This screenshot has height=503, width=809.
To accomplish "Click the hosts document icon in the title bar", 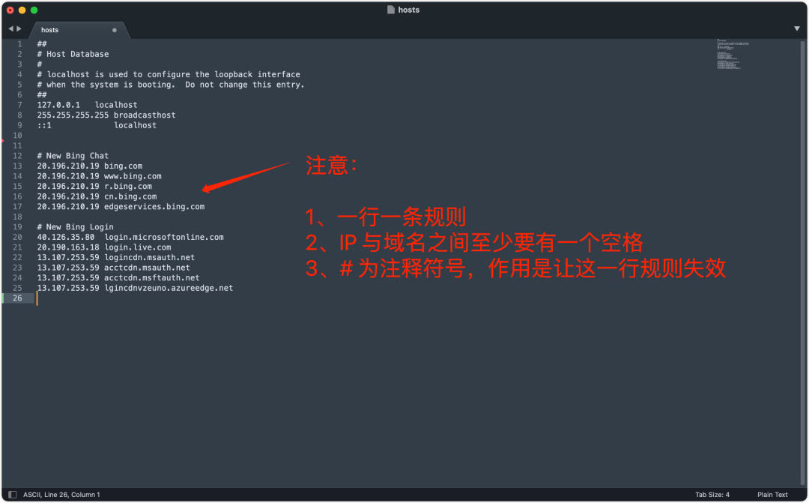I will coord(391,10).
